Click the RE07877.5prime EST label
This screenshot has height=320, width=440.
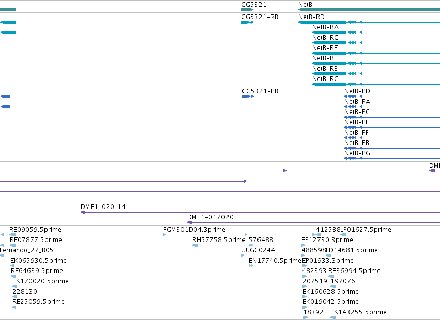point(36,240)
